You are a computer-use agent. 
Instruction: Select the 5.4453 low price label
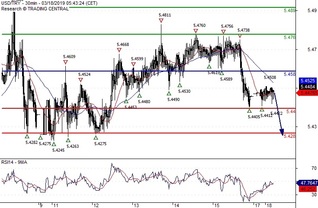click(131, 107)
